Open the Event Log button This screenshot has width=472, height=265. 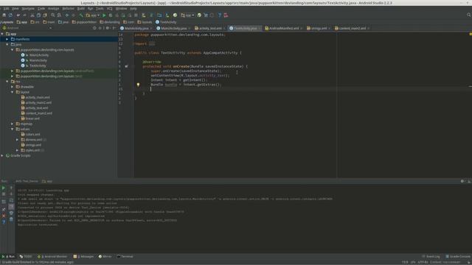431,257
